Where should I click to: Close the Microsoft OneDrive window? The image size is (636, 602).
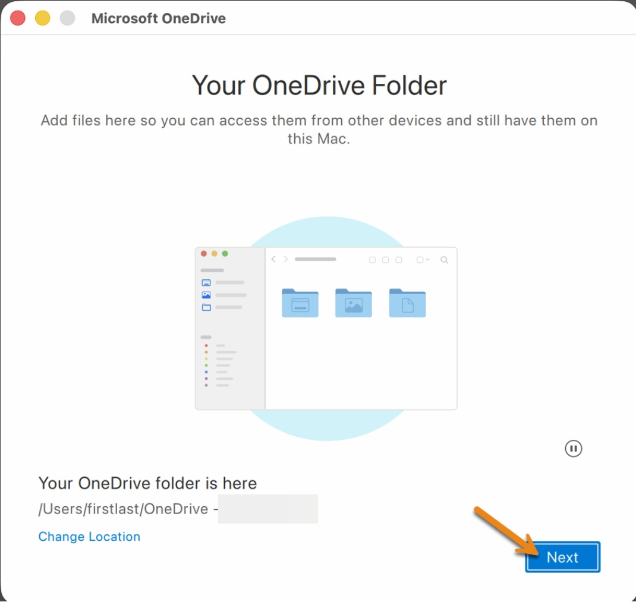(x=17, y=18)
